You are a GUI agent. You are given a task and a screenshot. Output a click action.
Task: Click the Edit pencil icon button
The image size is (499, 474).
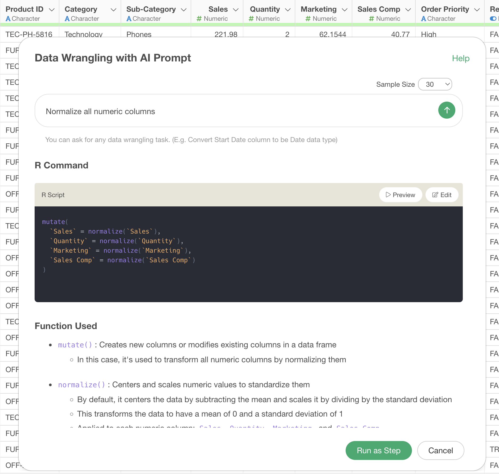pos(442,195)
